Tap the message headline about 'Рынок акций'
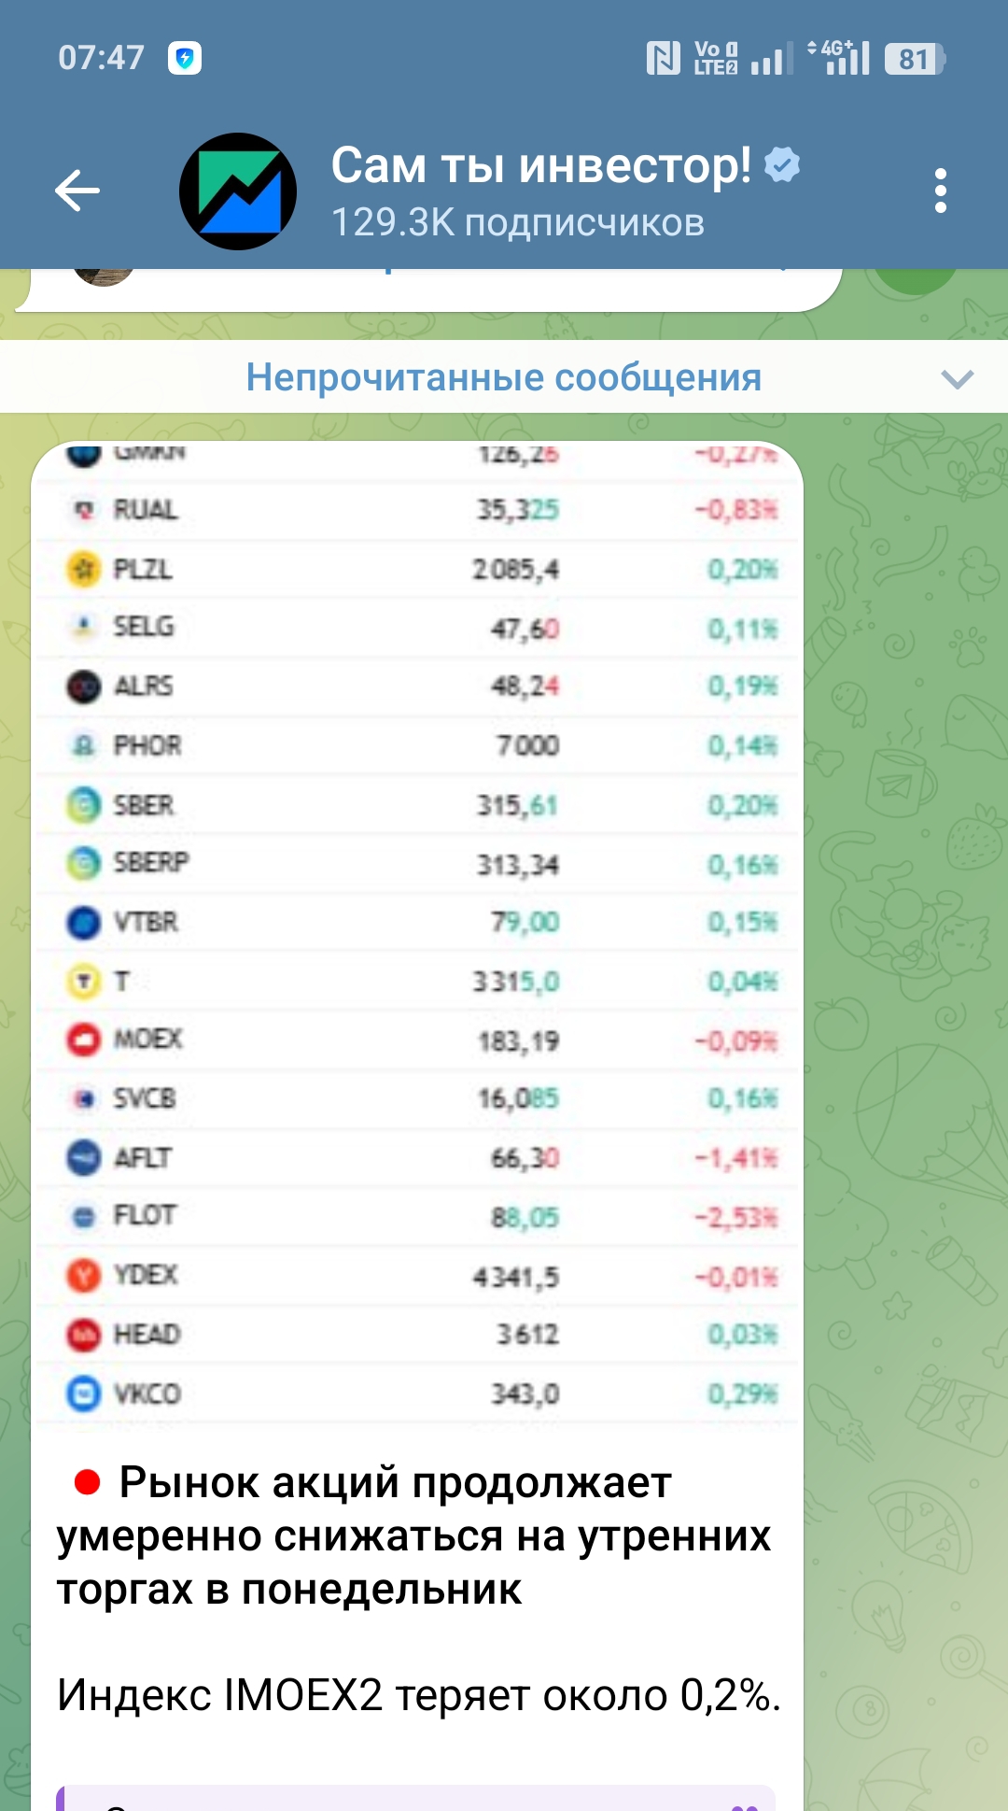 point(413,1535)
